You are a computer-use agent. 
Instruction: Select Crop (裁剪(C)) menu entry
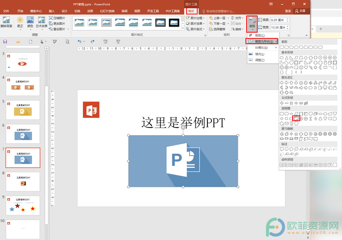(x=263, y=35)
